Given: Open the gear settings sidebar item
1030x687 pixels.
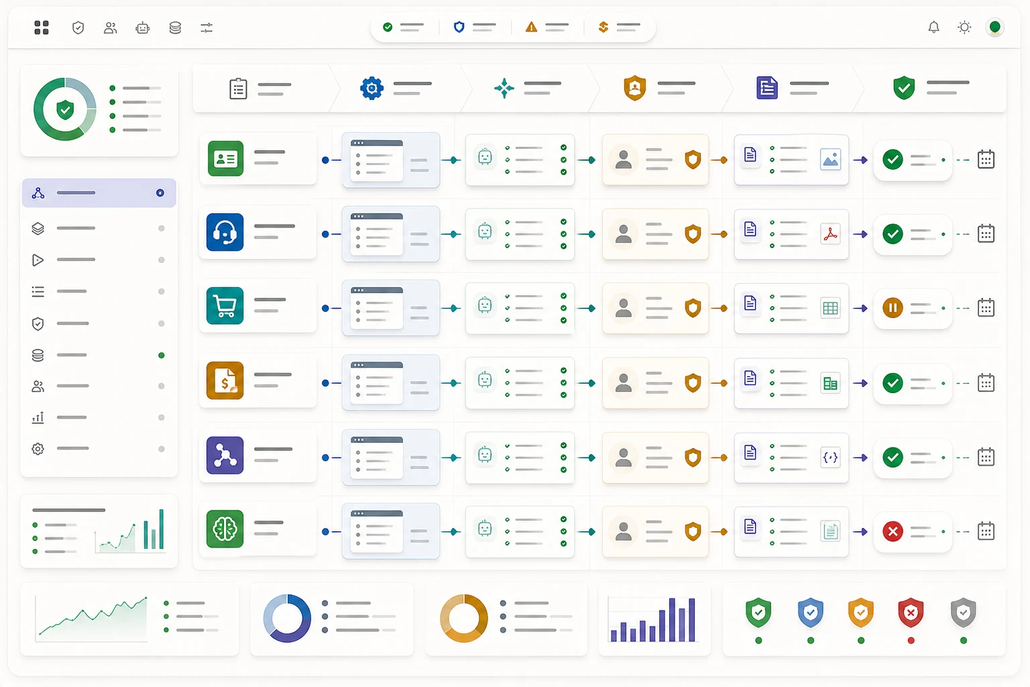Looking at the screenshot, I should [99, 448].
